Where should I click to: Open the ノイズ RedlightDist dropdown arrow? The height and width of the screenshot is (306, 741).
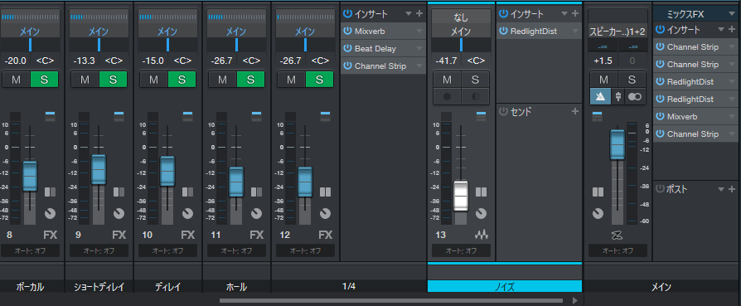pyautogui.click(x=575, y=32)
